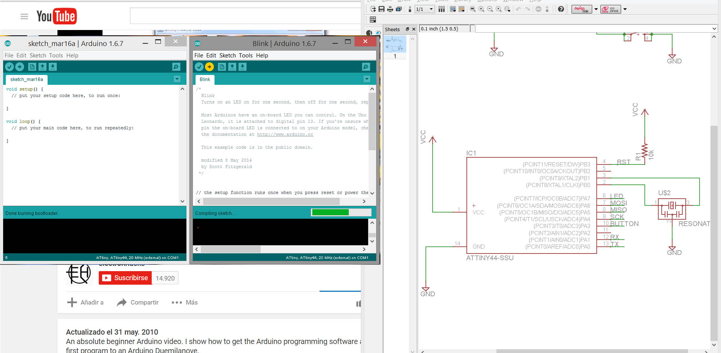Expand the tab menu arrow in Blink window

(x=367, y=79)
